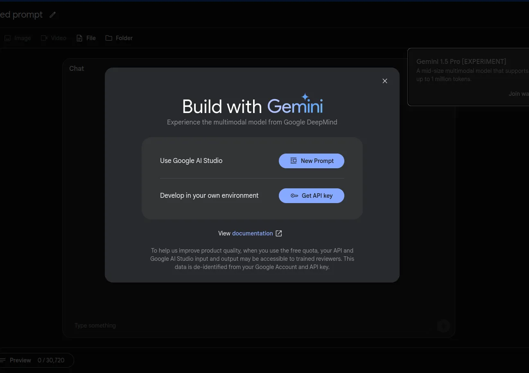The height and width of the screenshot is (373, 529).
Task: Click the send arrow in the chat input
Action: point(443,326)
